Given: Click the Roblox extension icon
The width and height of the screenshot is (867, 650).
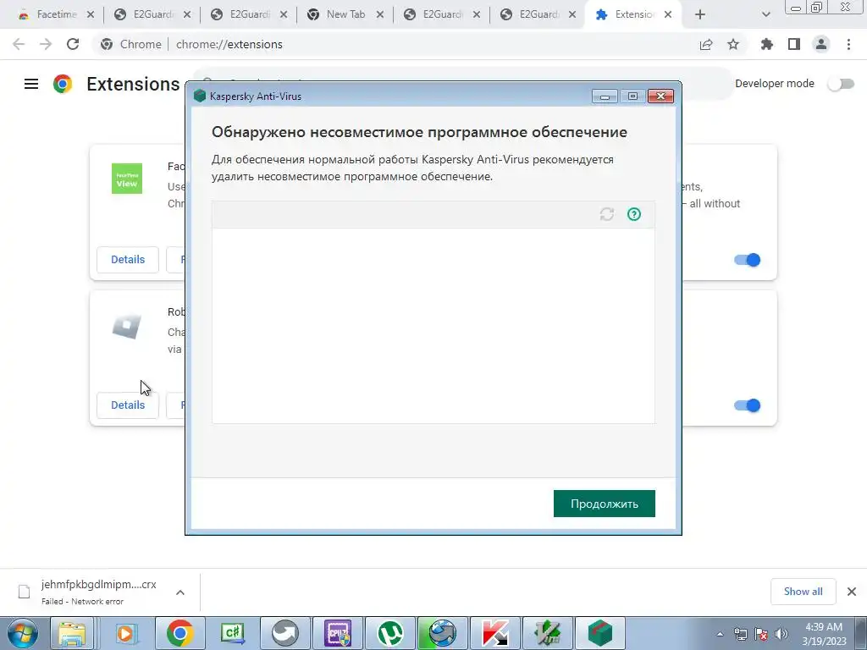Looking at the screenshot, I should [x=127, y=326].
